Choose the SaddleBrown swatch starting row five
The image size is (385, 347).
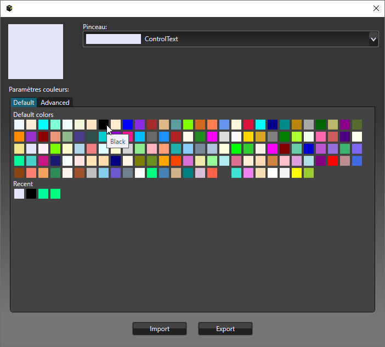(x=19, y=173)
